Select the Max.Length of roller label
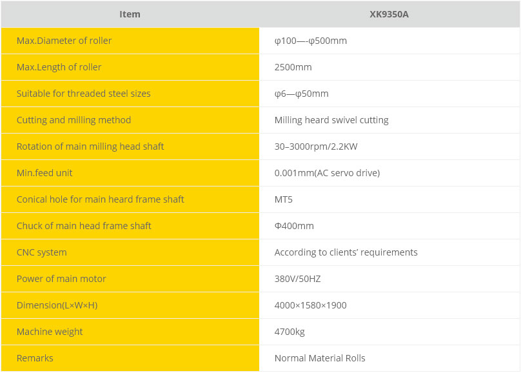 (59, 67)
